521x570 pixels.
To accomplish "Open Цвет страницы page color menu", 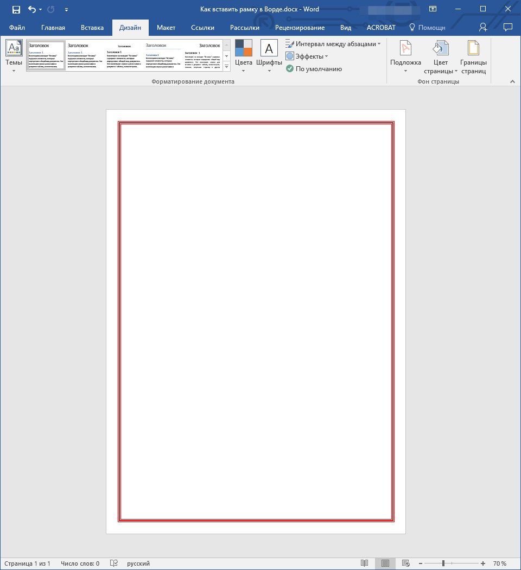I will tap(441, 56).
